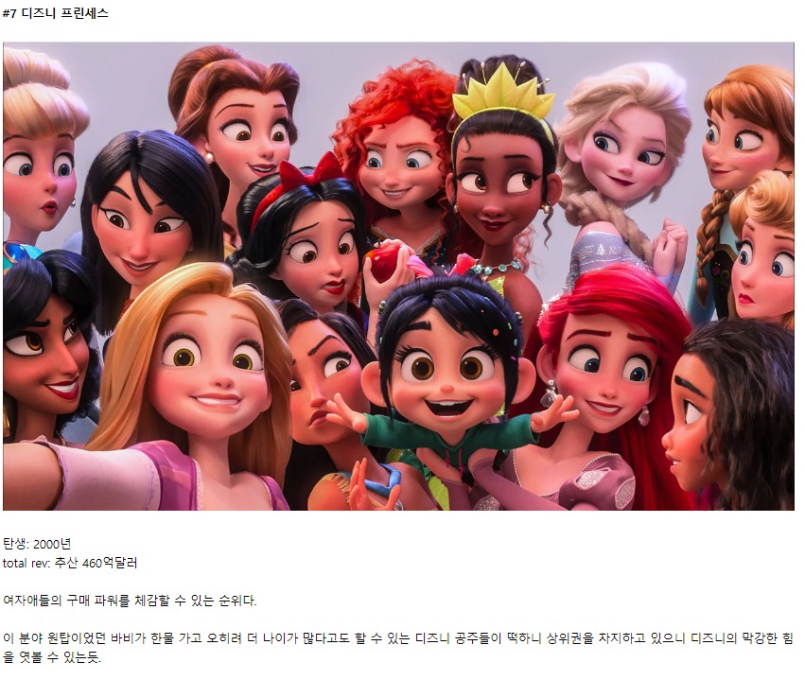
Task: Click the sentence starting with '여자애들의 구매 파워를'
Action: click(130, 600)
